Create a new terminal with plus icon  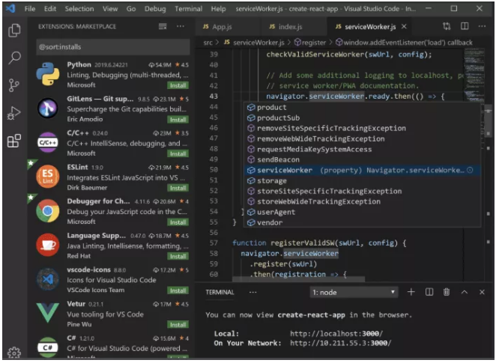411,292
